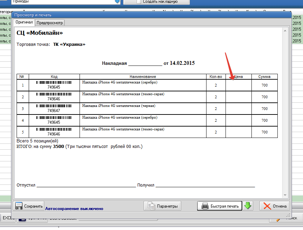Viewport: 303px width, 230px height.
Task: Select the Оригинал tab
Action: point(24,22)
